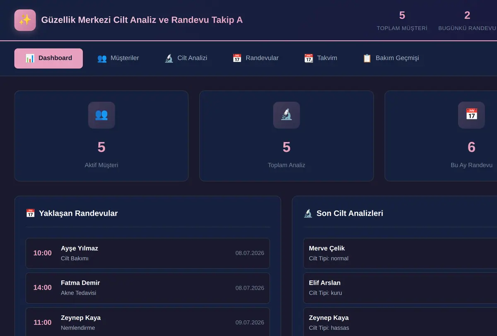This screenshot has width=497, height=336.
Task: Switch to the Müşteriler tab
Action: (118, 58)
